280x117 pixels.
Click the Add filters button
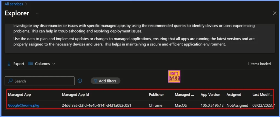[x=106, y=81]
